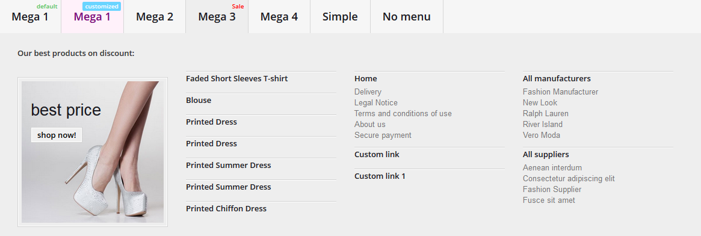The width and height of the screenshot is (701, 236).
Task: Choose the Simple menu tab
Action: [x=340, y=16]
